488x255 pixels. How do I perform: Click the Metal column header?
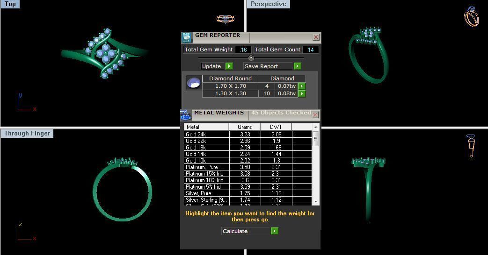[206, 127]
